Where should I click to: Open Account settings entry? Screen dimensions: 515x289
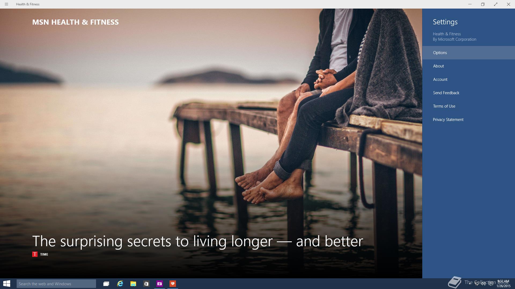(469, 79)
